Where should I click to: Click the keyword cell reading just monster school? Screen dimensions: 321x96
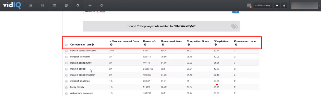pos(78,69)
